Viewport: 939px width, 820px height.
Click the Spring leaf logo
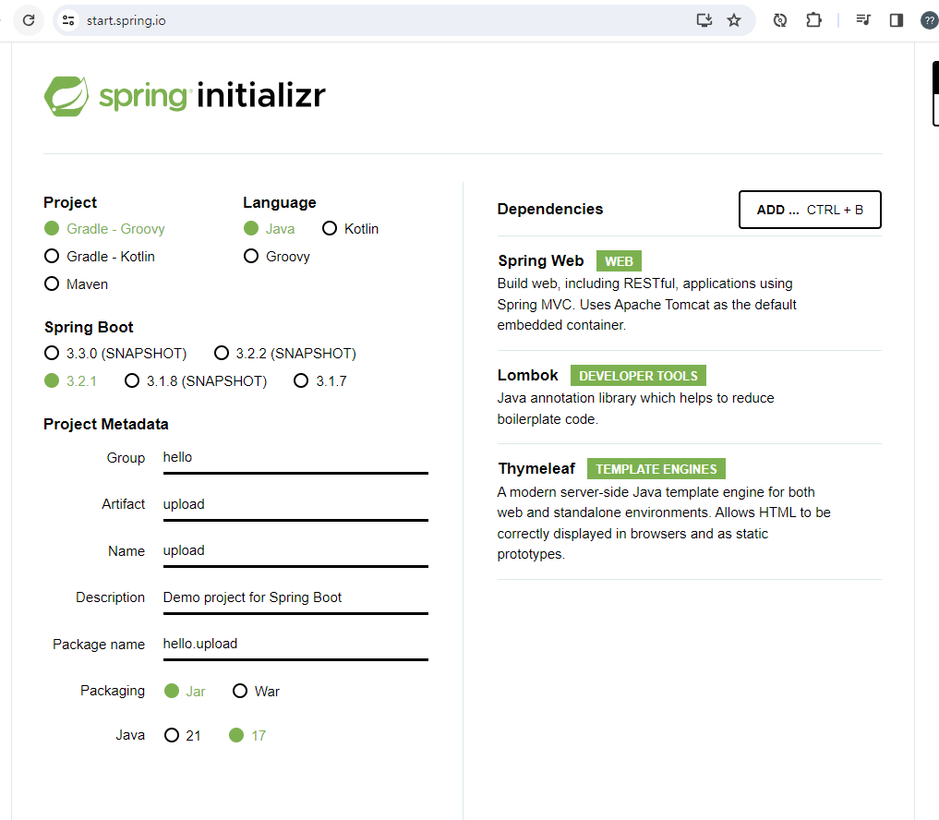click(66, 96)
